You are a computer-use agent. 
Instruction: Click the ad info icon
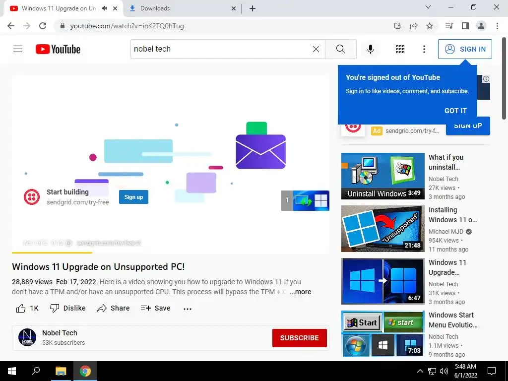tap(486, 79)
